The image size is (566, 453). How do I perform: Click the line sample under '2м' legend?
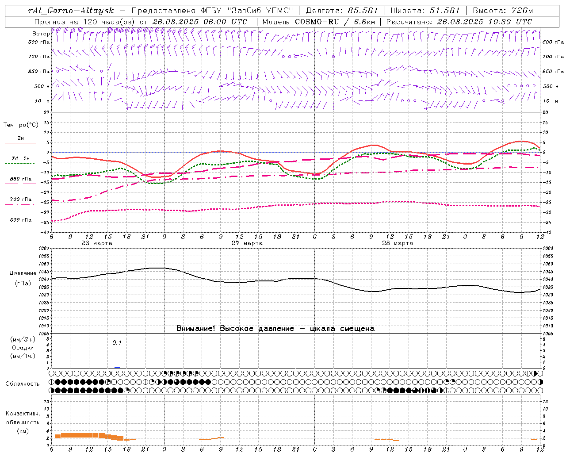20,143
